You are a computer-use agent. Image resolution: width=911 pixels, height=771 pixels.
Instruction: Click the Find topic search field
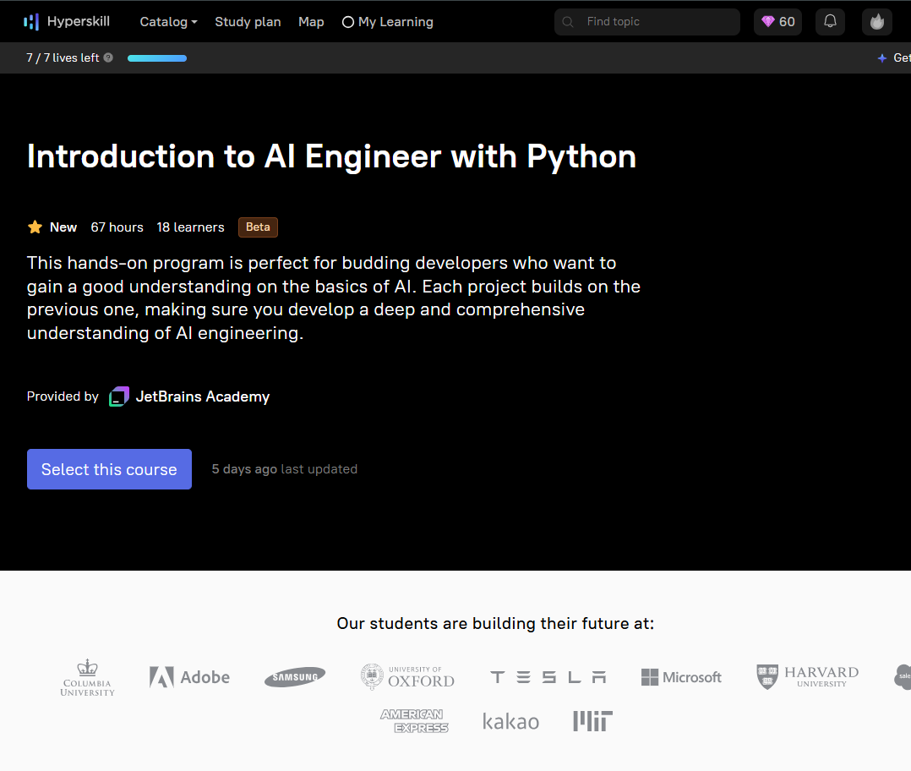647,22
